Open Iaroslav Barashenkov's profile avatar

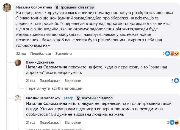pyautogui.click(x=18, y=99)
